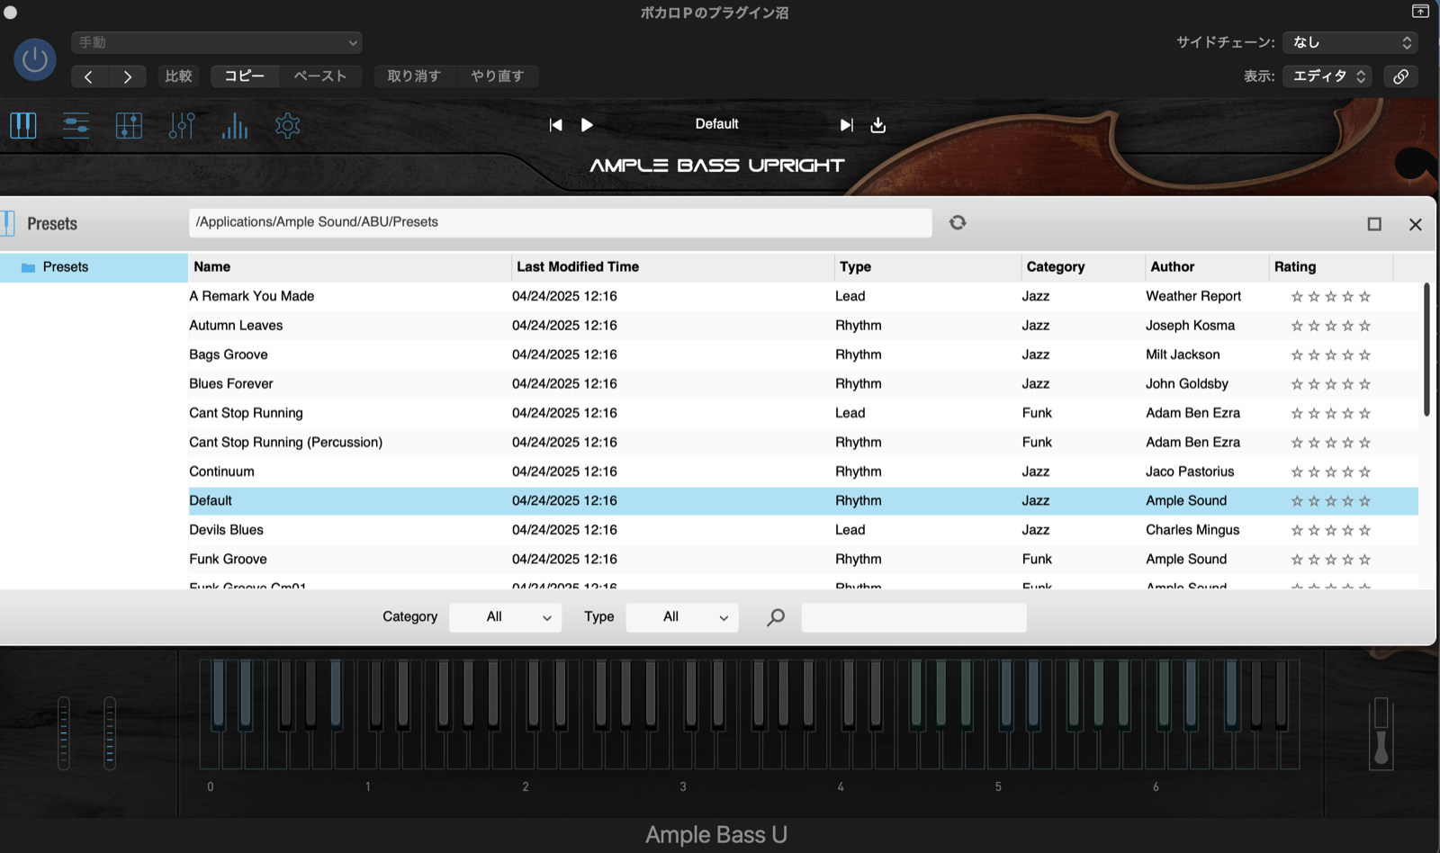Image resolution: width=1440 pixels, height=853 pixels.
Task: Close the Presets browser panel
Action: tap(1416, 224)
